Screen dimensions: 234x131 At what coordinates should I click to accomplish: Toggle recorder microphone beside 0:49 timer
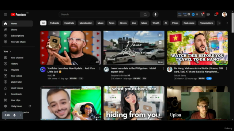click(15, 115)
